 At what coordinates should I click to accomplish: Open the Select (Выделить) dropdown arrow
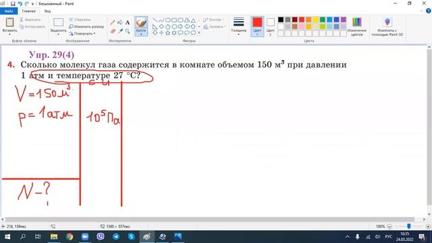click(x=58, y=34)
